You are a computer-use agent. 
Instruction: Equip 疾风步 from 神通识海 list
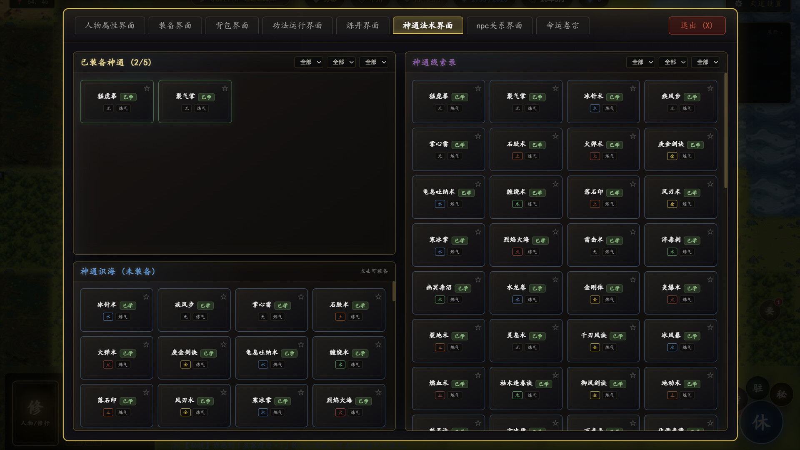(194, 310)
